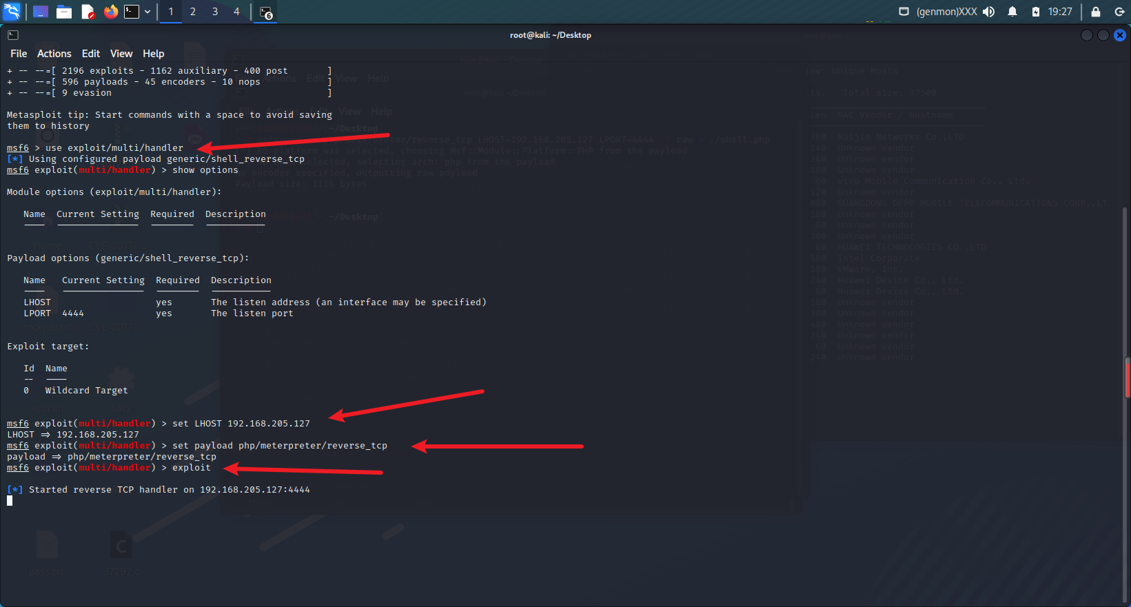Click the '9 evasion' banner line
The image size is (1131, 607).
(170, 93)
